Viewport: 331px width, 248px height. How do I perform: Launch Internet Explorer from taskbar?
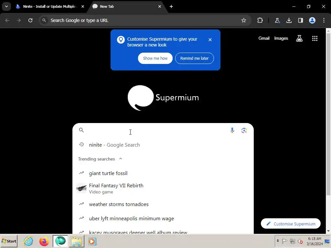click(x=28, y=241)
